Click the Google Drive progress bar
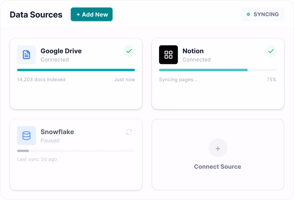The width and height of the screenshot is (294, 200). click(76, 70)
